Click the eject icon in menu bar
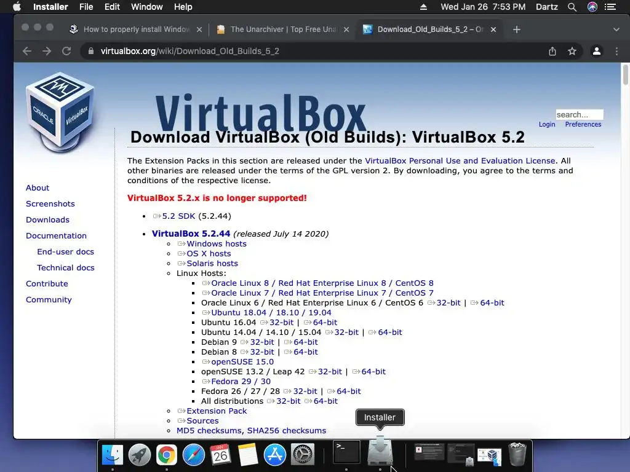Viewport: 630px width, 472px height. tap(423, 7)
